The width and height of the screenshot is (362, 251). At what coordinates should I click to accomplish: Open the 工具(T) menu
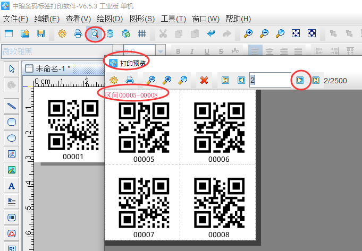click(x=173, y=19)
